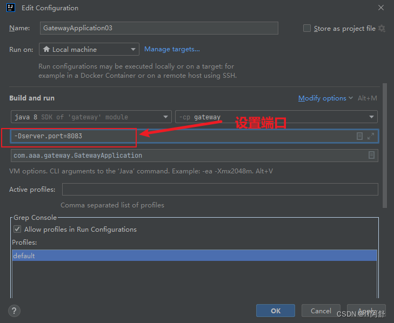This screenshot has height=323, width=394.
Task: Select the default profile in Grep Console list
Action: 195,255
